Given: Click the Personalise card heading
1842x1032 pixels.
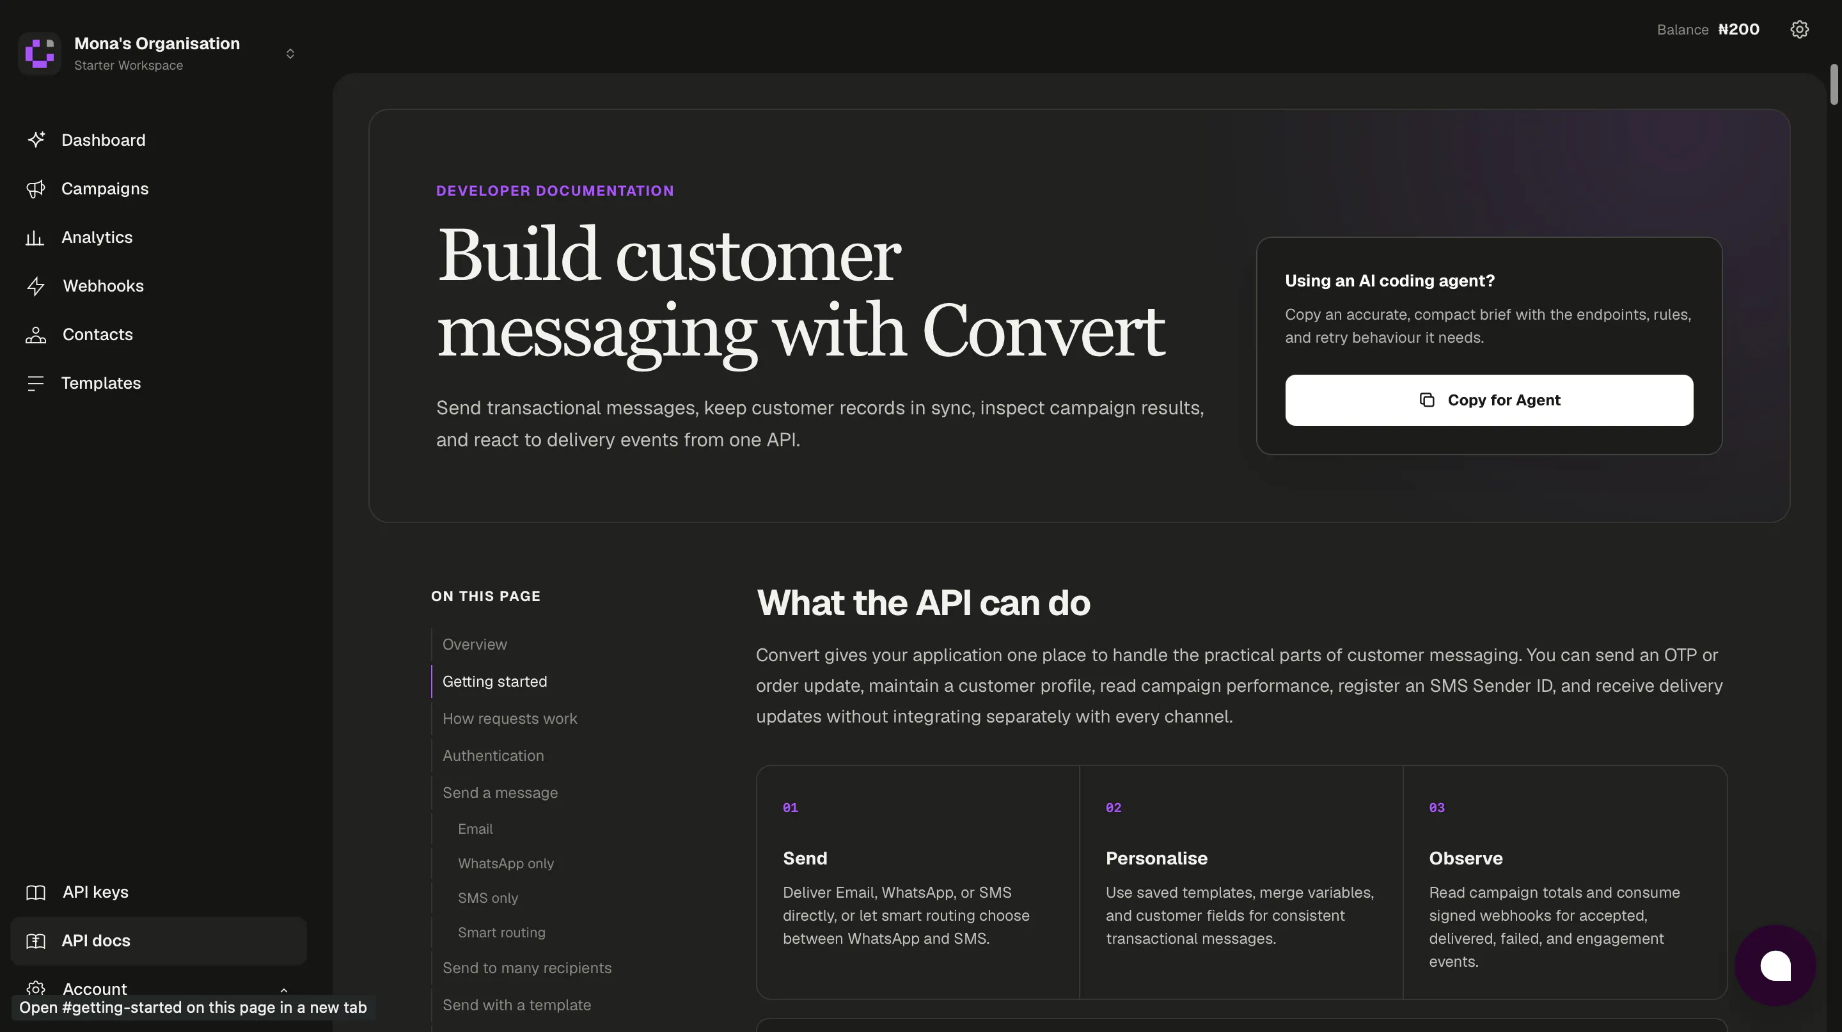Looking at the screenshot, I should coord(1156,858).
